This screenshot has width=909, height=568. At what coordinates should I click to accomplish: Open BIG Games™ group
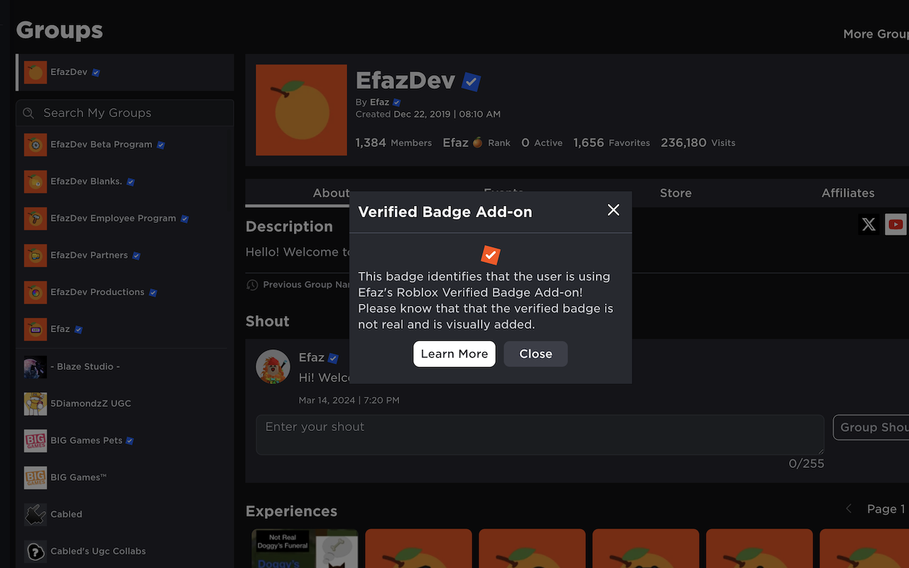point(125,477)
